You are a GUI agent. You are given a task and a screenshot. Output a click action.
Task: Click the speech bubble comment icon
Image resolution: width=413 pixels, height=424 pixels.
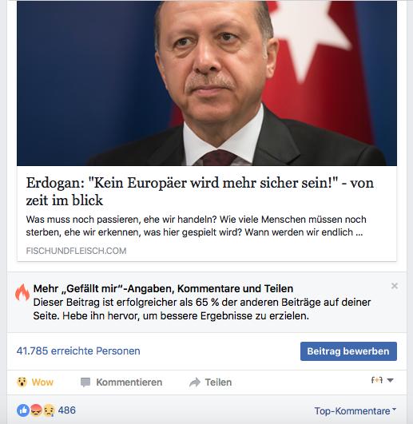pyautogui.click(x=85, y=382)
